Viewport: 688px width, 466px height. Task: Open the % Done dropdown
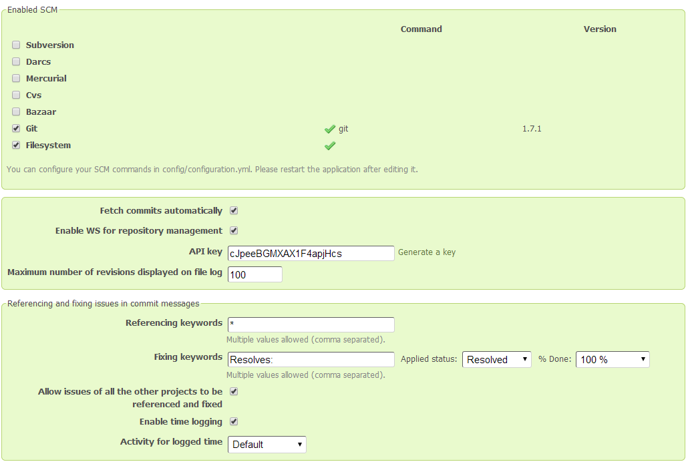613,359
